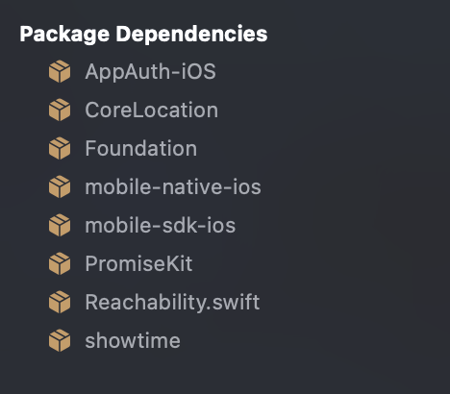Click the PromiseKit package box icon

coord(60,263)
